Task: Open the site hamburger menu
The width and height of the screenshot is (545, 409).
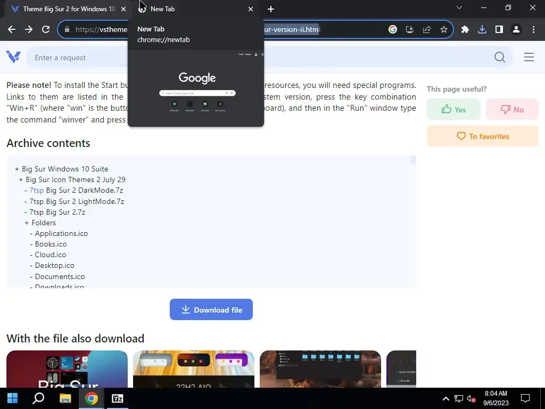Action: (529, 57)
